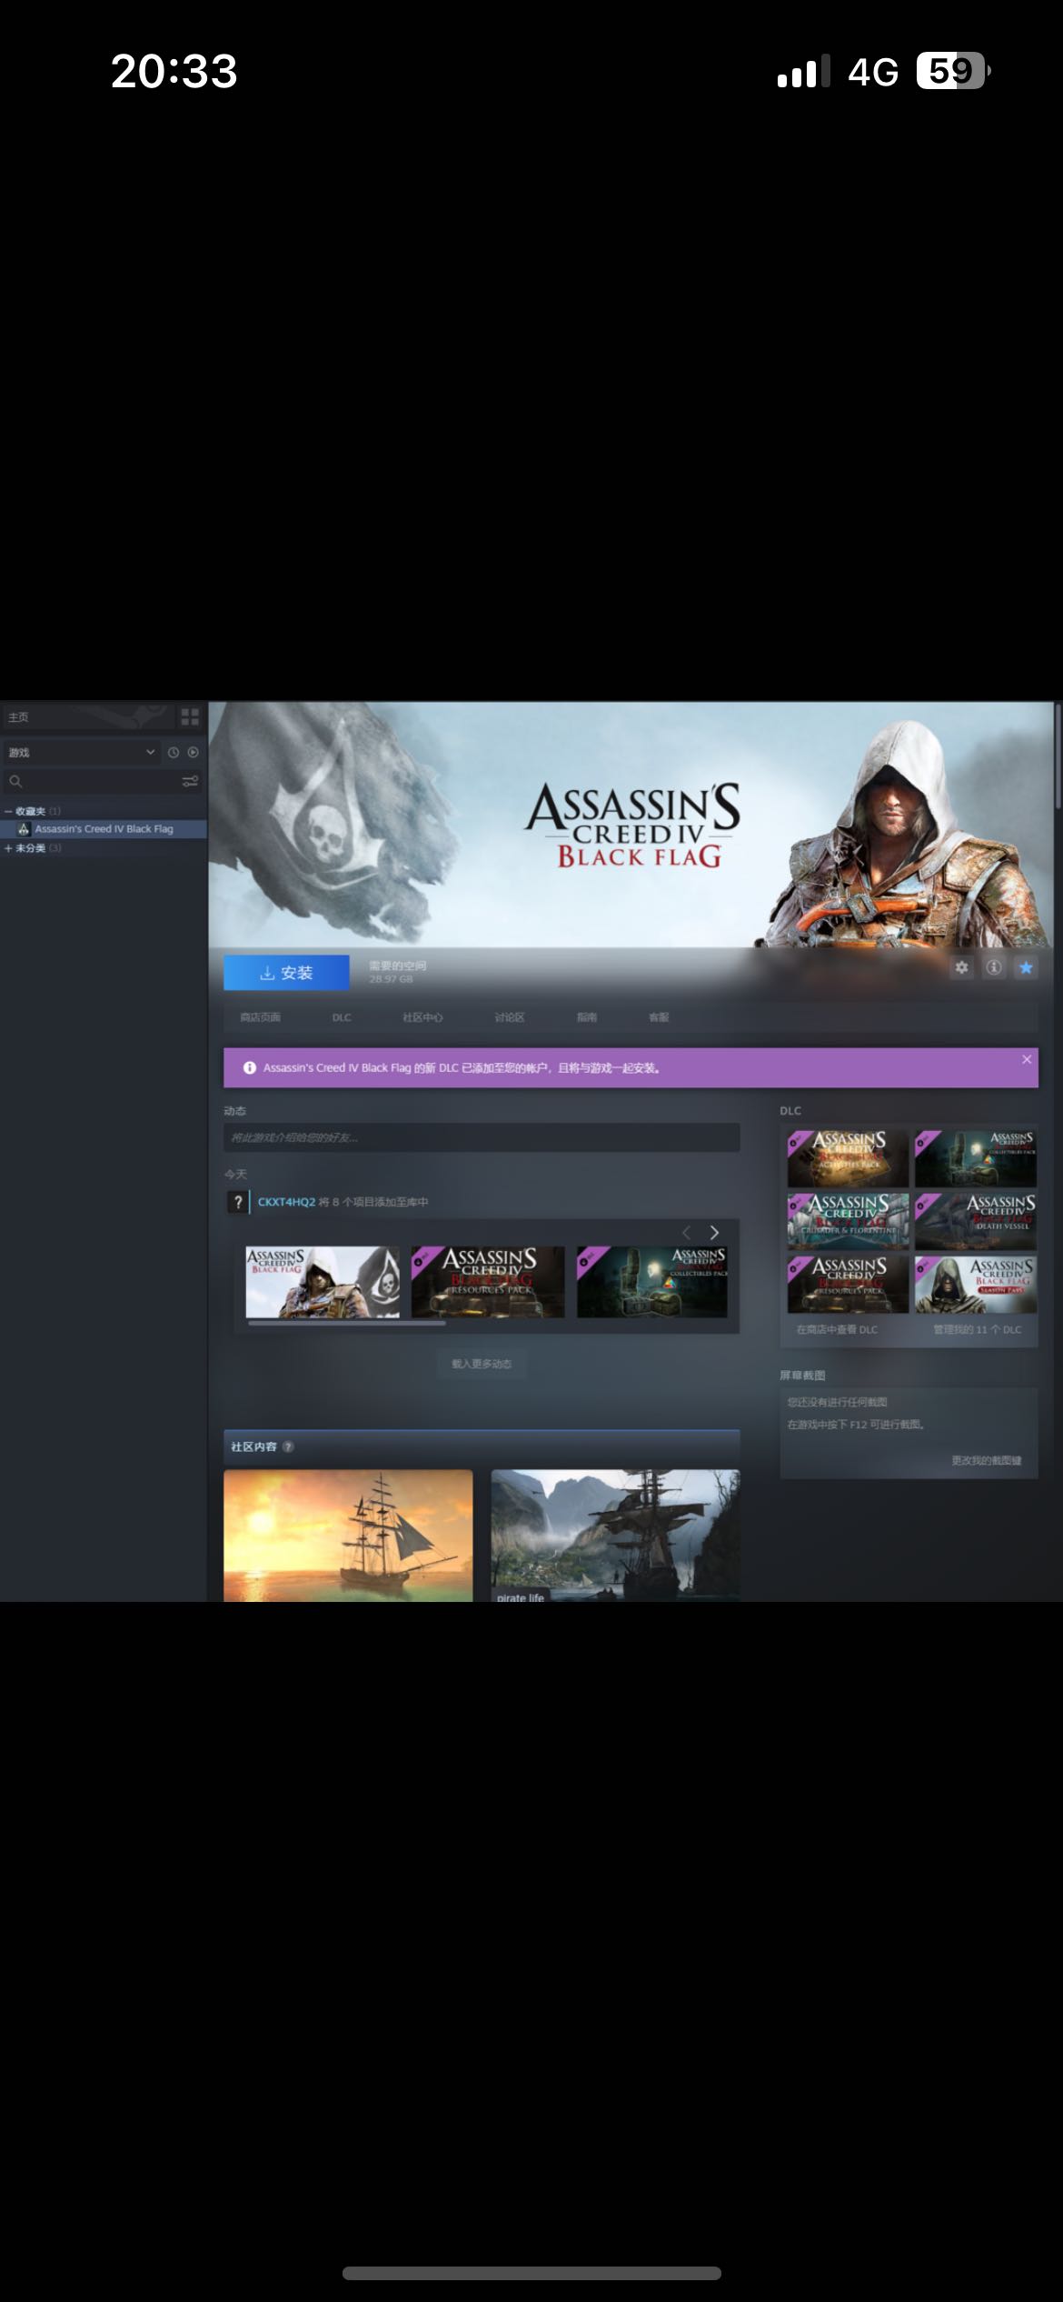
Task: Tap the cellular signal bars
Action: click(x=804, y=71)
